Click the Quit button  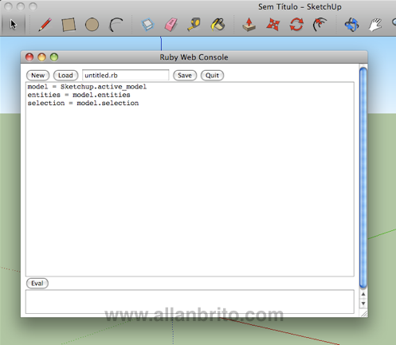pyautogui.click(x=212, y=76)
